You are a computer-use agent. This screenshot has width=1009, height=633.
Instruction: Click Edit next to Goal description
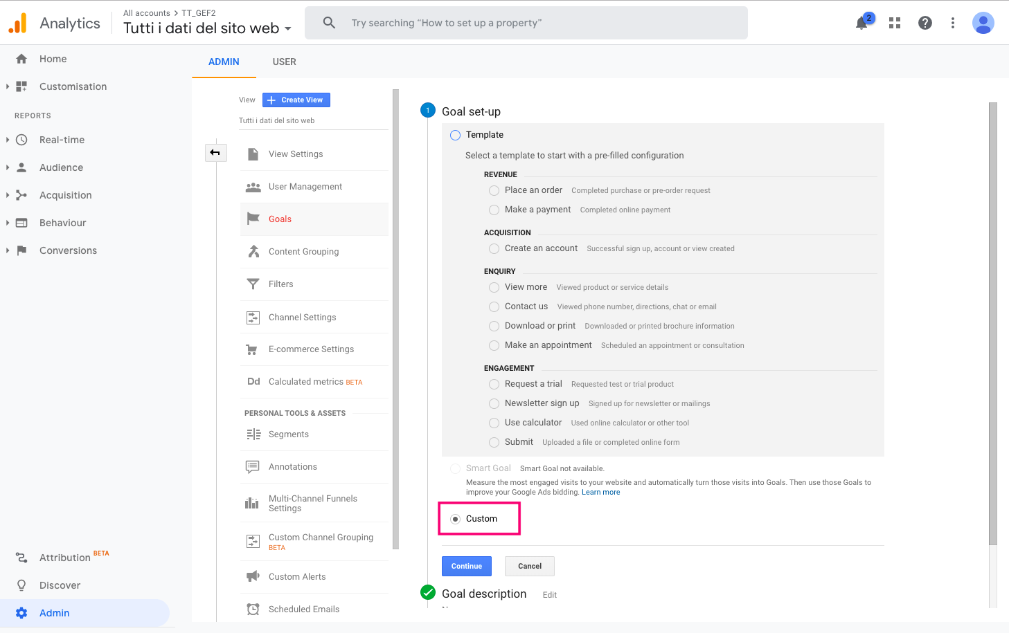pos(550,595)
